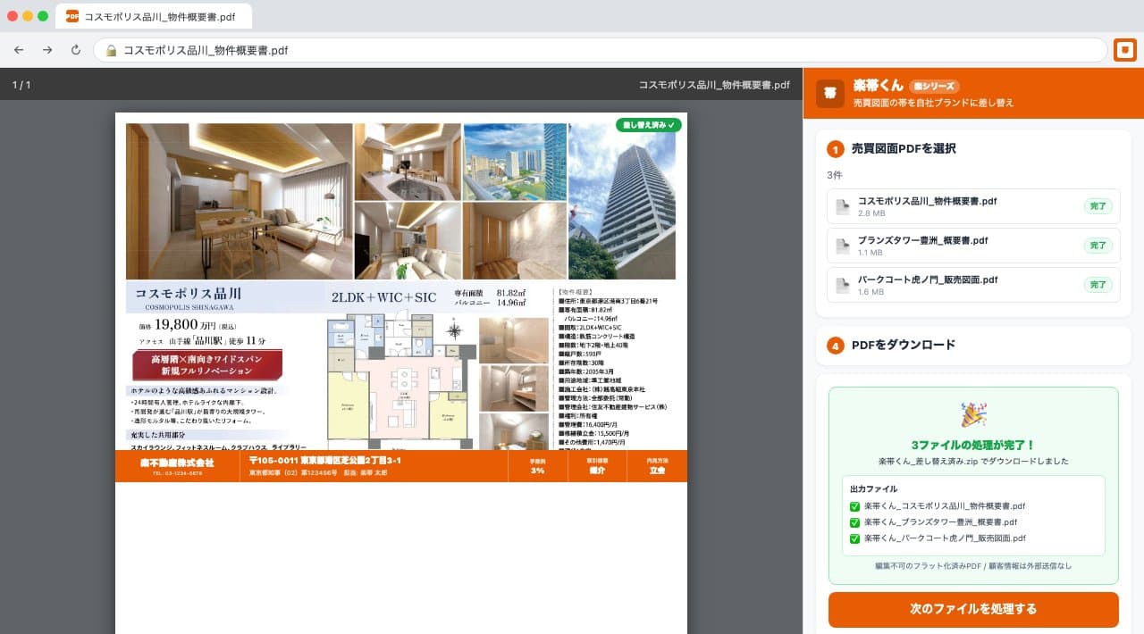Screen dimensions: 1144x634
Task: Click the browser forward arrow
Action: click(47, 50)
